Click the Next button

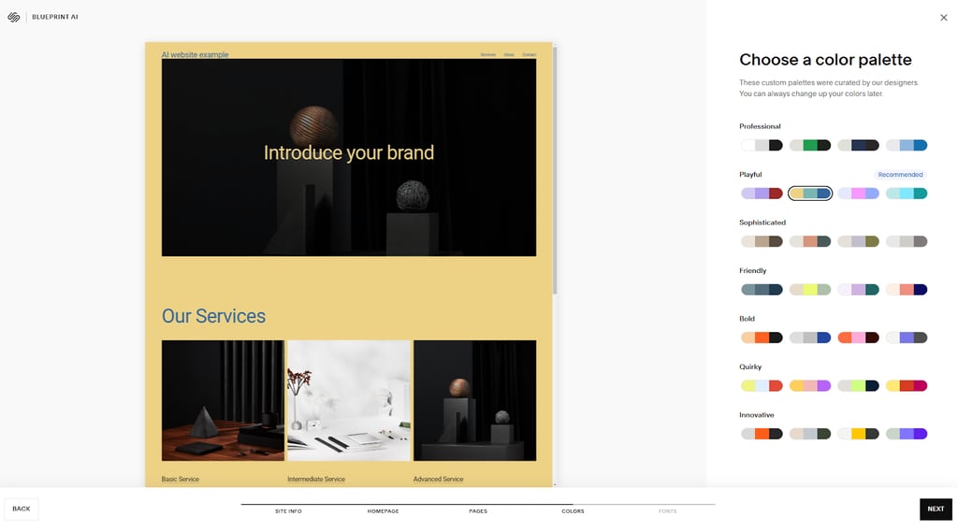[x=936, y=509]
